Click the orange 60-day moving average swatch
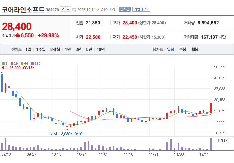 pyautogui.click(x=22, y=64)
